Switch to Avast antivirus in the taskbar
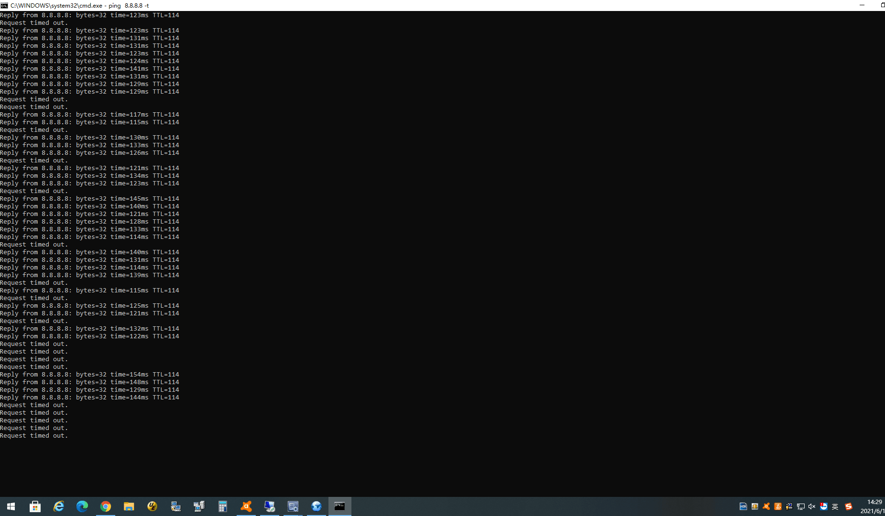 [x=246, y=506]
